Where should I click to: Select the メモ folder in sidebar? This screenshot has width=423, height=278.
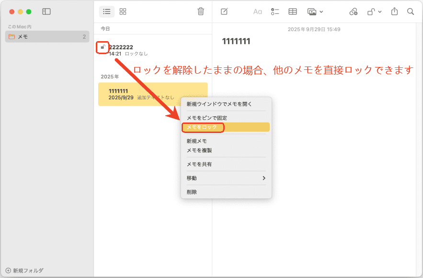(46, 37)
